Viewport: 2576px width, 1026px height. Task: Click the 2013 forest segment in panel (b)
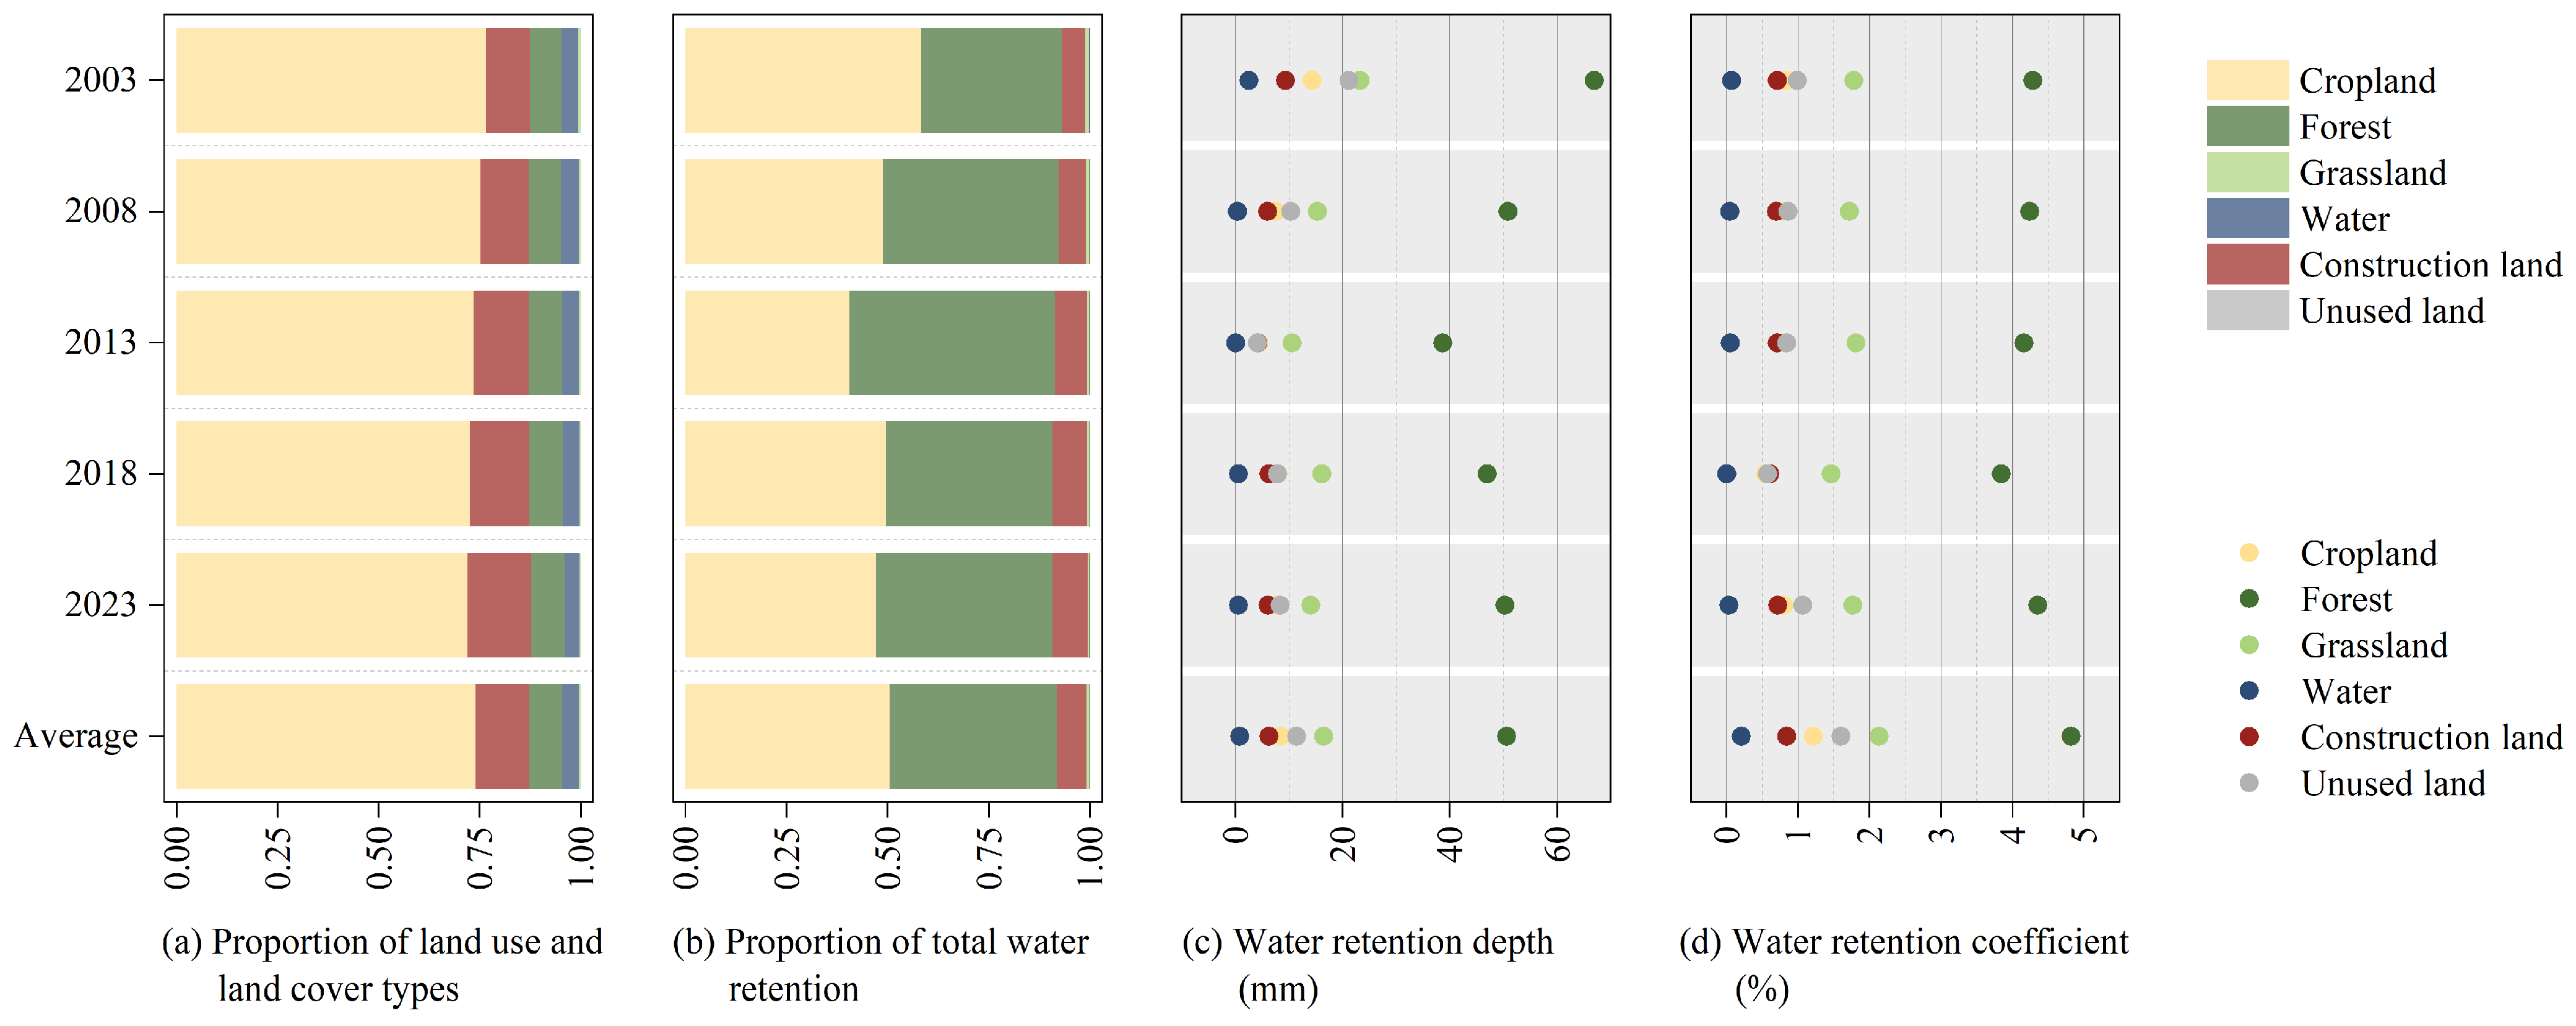(x=952, y=343)
